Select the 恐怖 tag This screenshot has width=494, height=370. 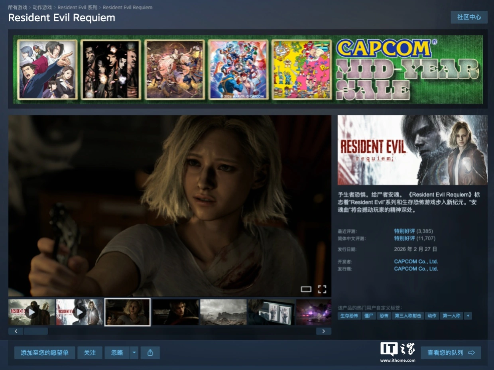click(384, 316)
